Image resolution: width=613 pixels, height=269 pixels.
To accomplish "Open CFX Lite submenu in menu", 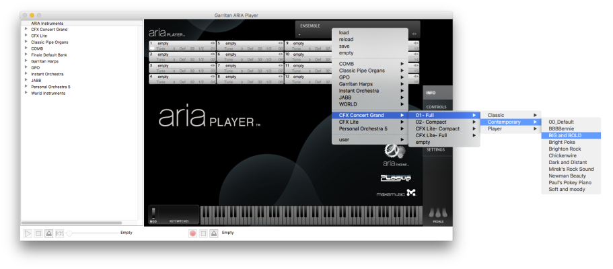I will coord(370,122).
